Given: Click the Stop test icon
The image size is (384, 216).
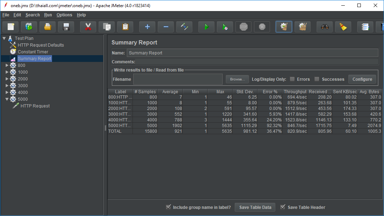Looking at the screenshot, I should coord(243,27).
